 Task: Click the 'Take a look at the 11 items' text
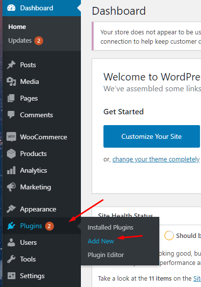[x=145, y=278]
